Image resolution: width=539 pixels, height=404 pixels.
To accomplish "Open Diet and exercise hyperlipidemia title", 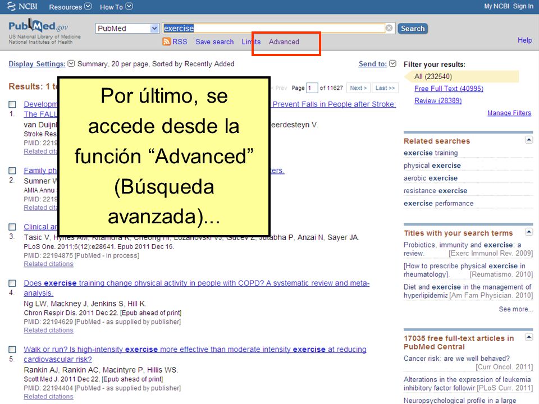I will 468,291.
